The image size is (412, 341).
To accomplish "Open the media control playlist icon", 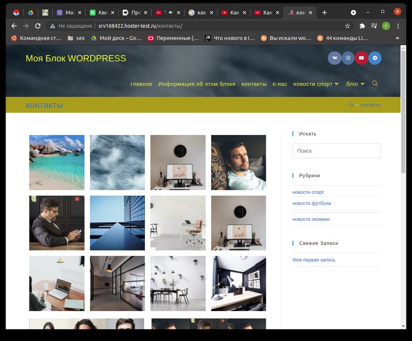I will [x=374, y=26].
